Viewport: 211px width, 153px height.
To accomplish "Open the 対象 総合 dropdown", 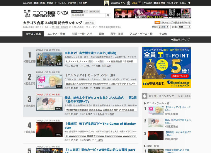I will click(x=184, y=27).
